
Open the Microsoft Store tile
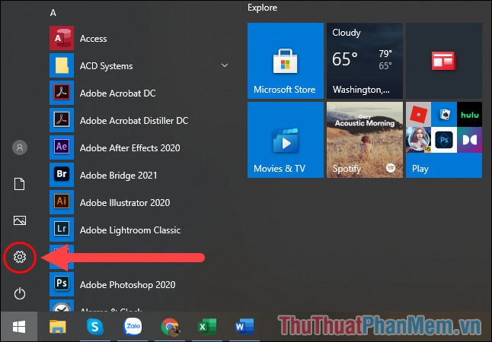click(285, 61)
